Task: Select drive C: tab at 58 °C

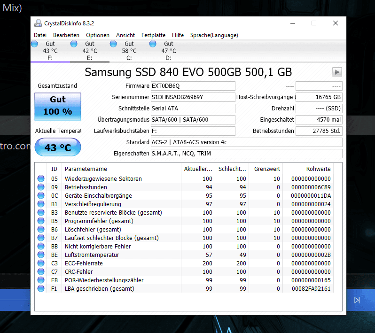Action: pos(129,51)
